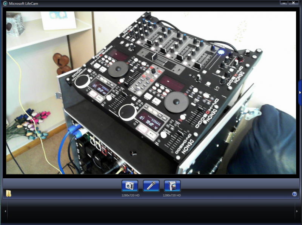Record video with the camcorder button

pos(173,185)
